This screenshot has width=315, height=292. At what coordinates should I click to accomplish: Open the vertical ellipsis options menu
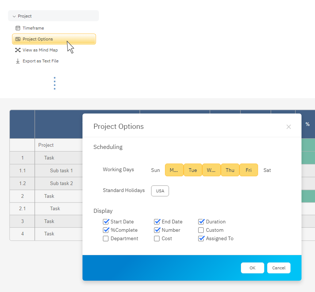point(54,83)
